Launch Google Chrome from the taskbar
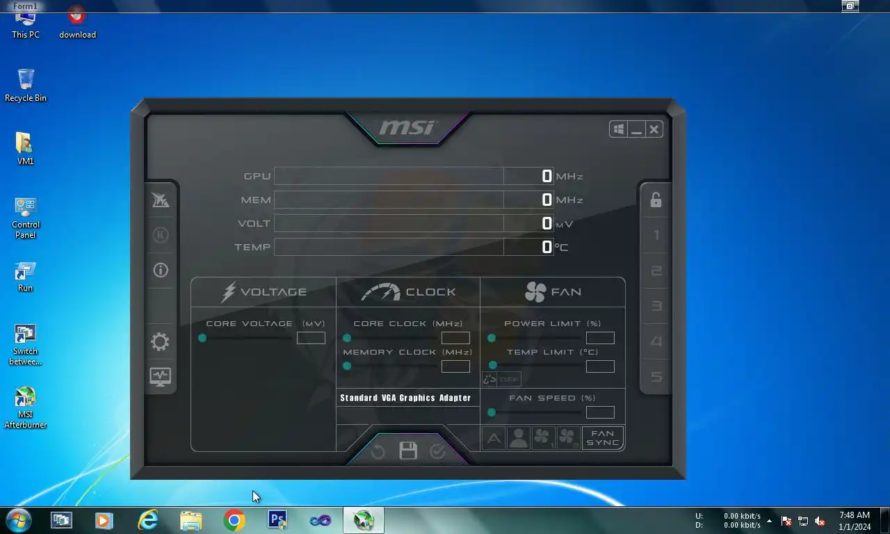The image size is (890, 534). (234, 520)
